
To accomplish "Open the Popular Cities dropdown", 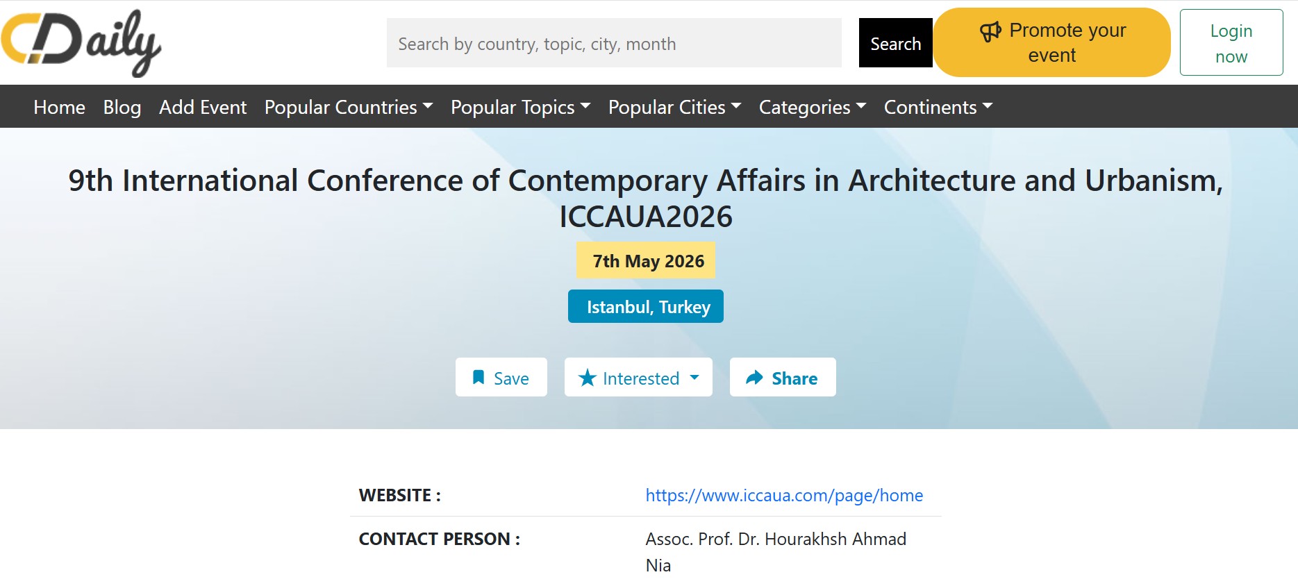I will pos(674,107).
